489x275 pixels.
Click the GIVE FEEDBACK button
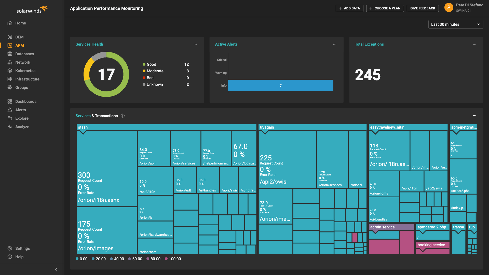click(423, 8)
